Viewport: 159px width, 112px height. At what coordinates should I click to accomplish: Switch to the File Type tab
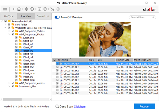coord(9,16)
